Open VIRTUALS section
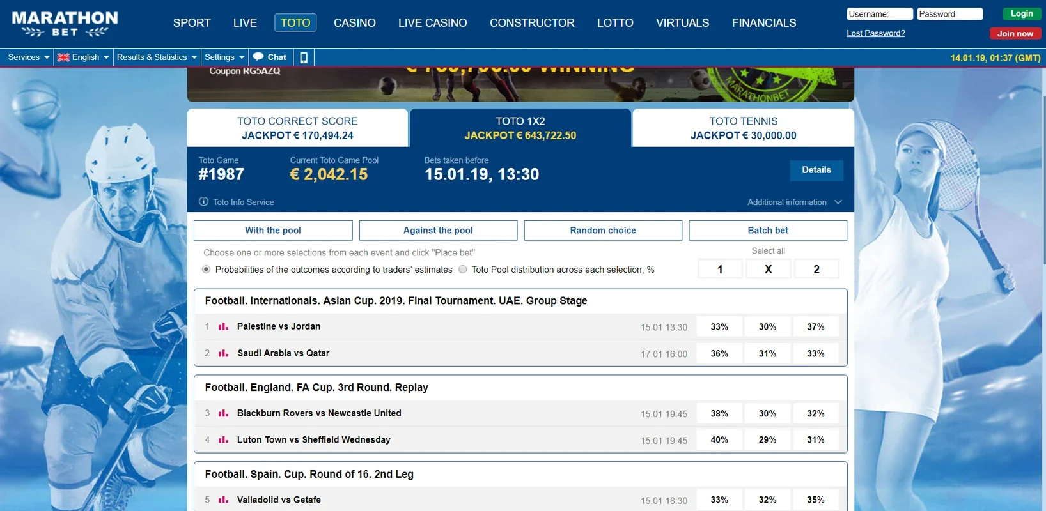Viewport: 1046px width, 511px height. click(x=683, y=23)
